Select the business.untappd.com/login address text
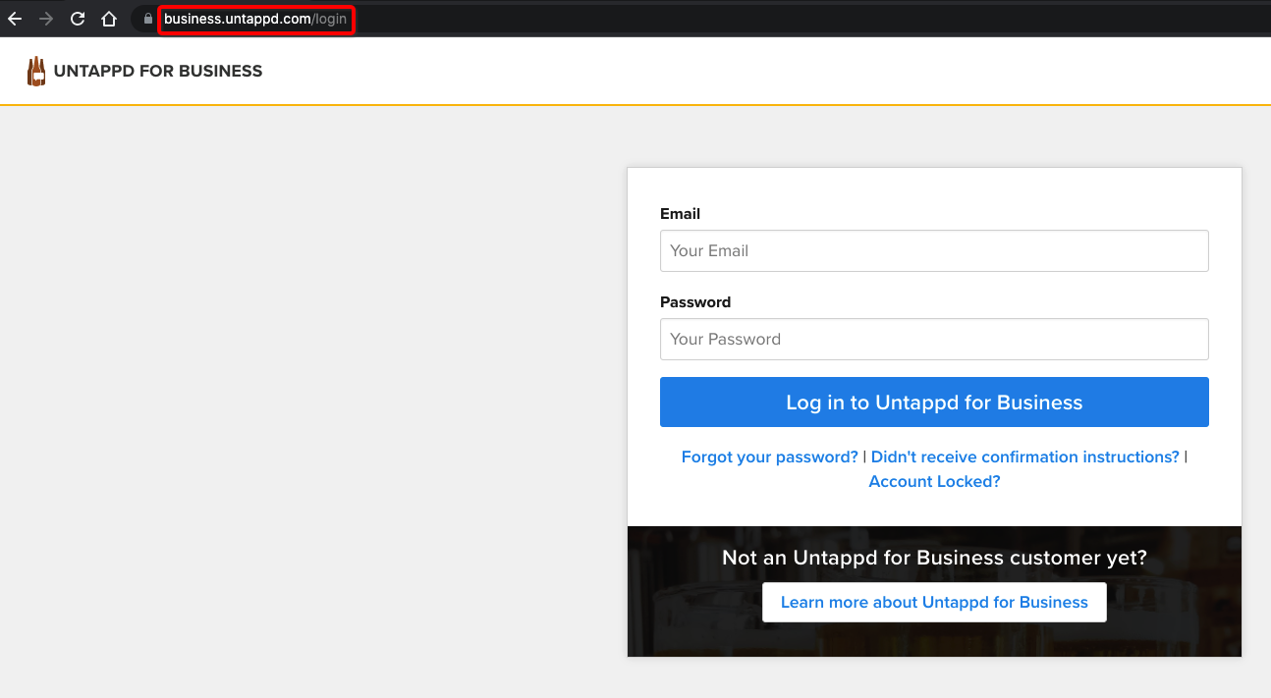This screenshot has width=1271, height=698. tap(255, 19)
